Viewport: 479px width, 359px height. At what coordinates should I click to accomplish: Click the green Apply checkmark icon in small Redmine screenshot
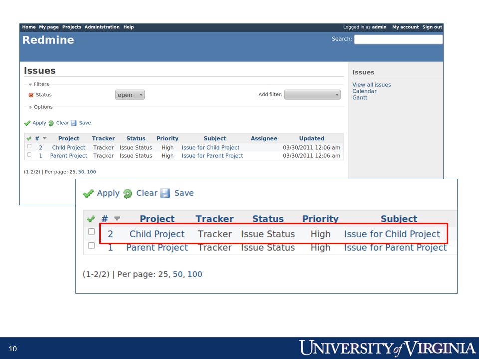pos(27,123)
